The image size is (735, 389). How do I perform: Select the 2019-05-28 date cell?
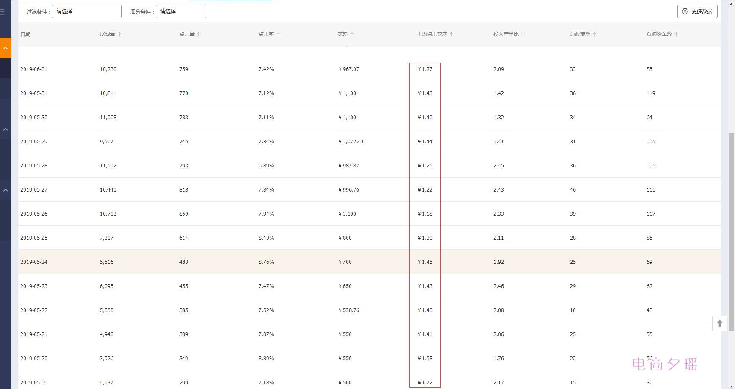[34, 166]
